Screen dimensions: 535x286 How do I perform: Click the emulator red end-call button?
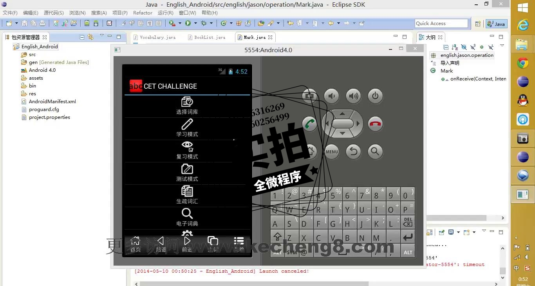point(375,124)
